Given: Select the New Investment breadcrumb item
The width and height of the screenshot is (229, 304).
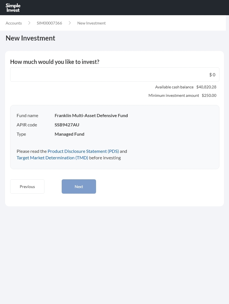Looking at the screenshot, I should click(91, 23).
